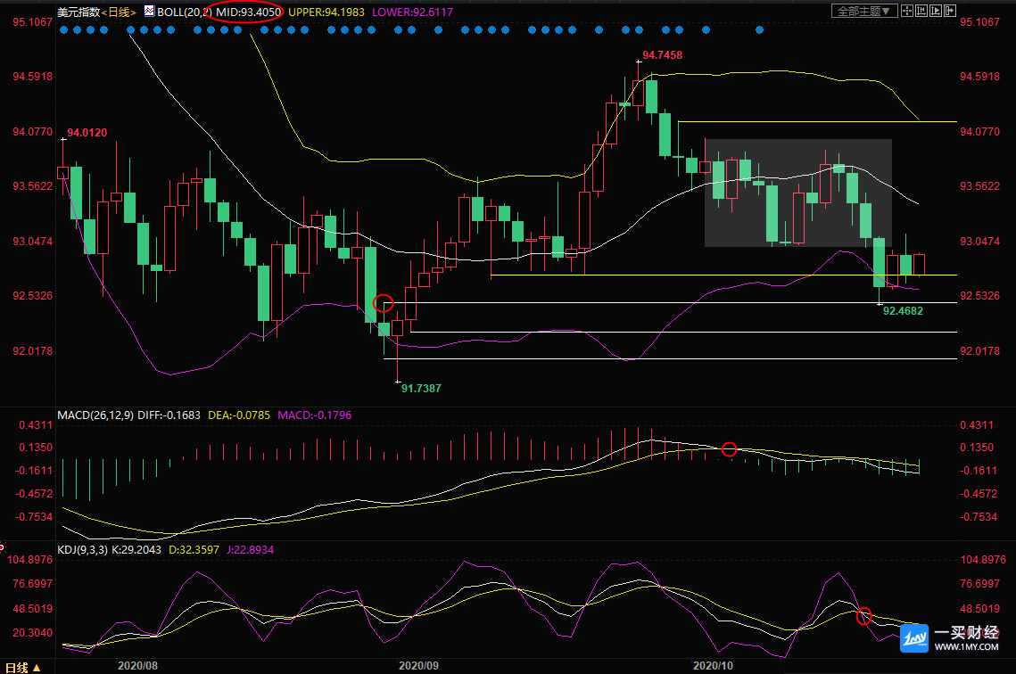Open the 日线 ▲ menu at bottom-left

23,668
